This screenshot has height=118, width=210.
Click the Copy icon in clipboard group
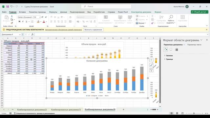[12, 20]
